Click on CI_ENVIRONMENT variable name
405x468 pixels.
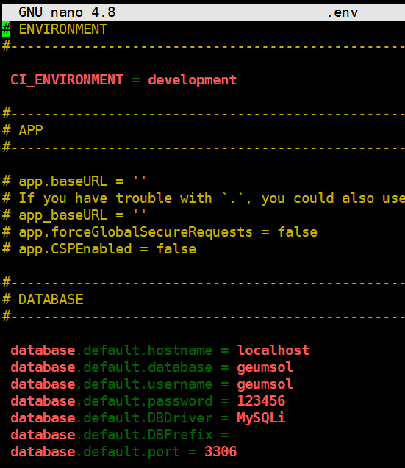coord(67,80)
